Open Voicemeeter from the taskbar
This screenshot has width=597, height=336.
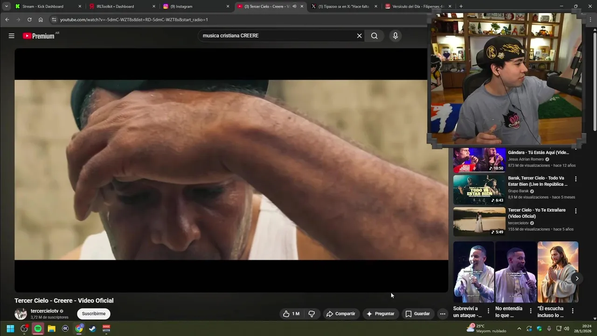pos(106,329)
